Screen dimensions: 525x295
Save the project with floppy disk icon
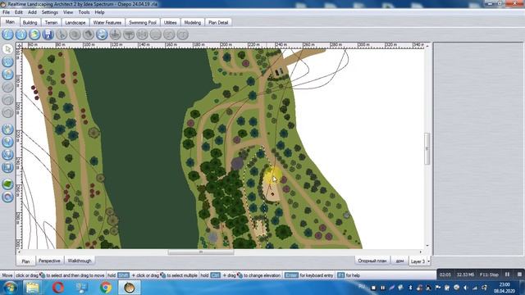48,34
